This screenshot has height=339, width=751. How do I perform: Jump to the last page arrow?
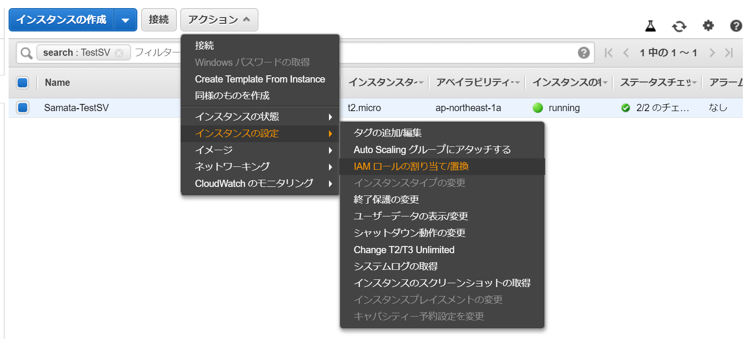pyautogui.click(x=729, y=52)
